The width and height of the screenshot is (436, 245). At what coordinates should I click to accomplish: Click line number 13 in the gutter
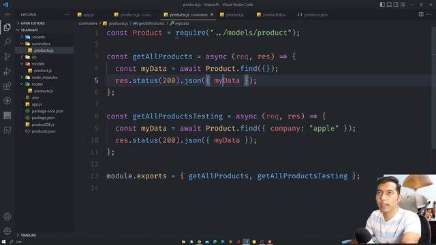94,176
